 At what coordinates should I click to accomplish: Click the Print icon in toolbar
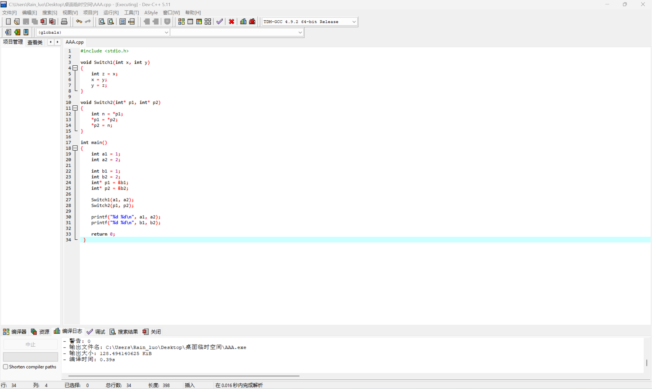64,21
